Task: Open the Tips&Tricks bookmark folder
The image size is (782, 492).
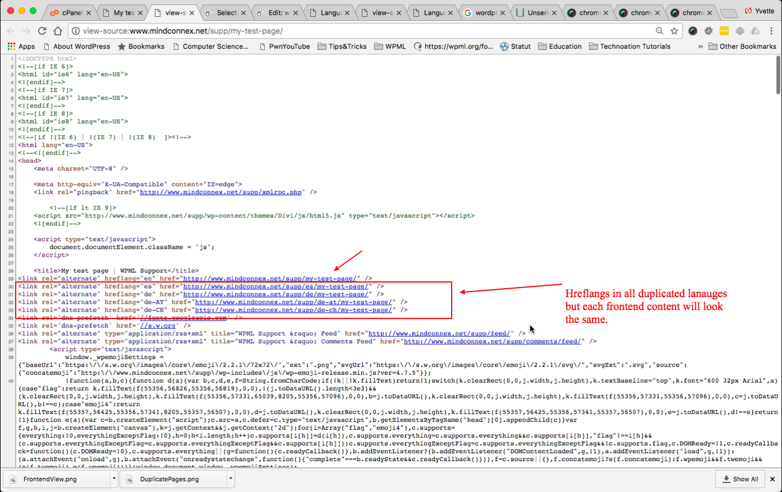Action: [x=342, y=47]
